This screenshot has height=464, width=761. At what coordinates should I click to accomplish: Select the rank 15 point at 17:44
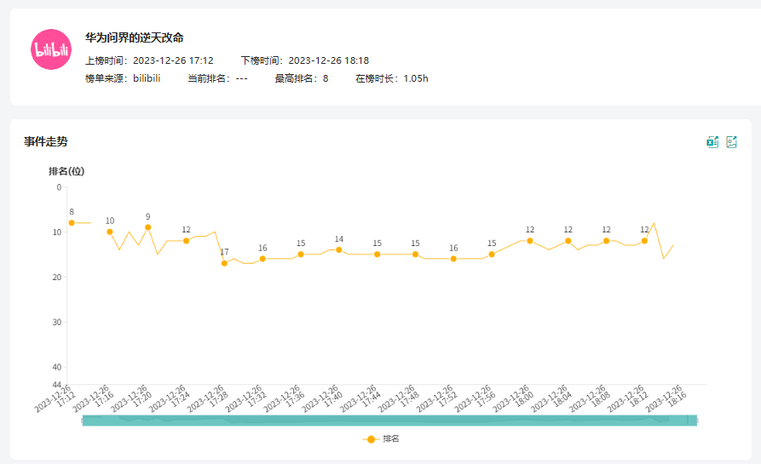tap(378, 255)
